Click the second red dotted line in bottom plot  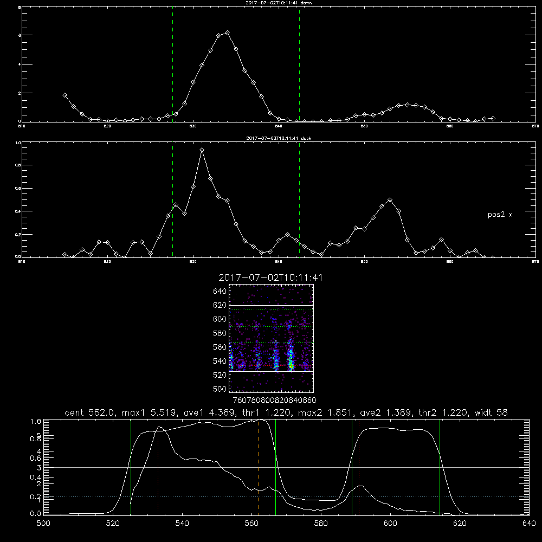(x=359, y=467)
